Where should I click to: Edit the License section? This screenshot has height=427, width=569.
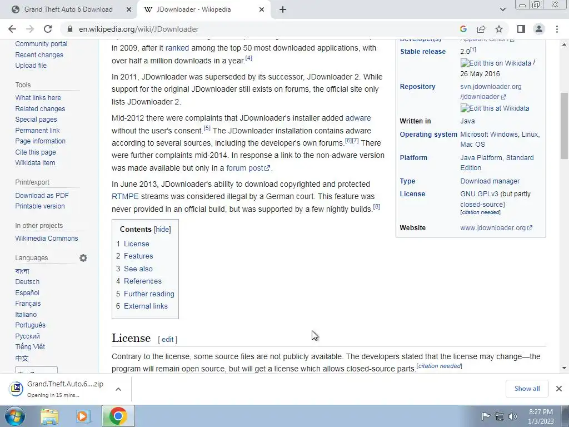pos(167,340)
